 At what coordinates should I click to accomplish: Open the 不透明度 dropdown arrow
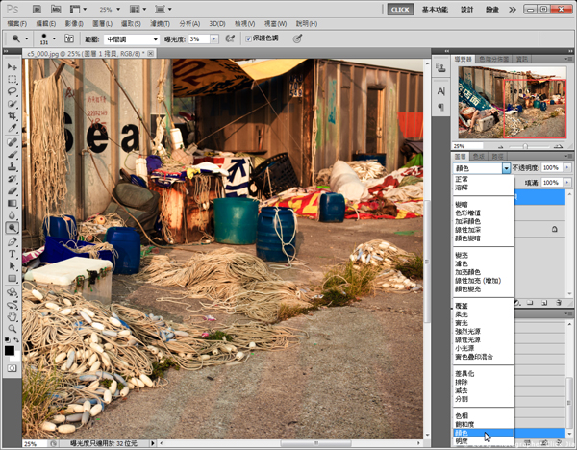pyautogui.click(x=567, y=167)
